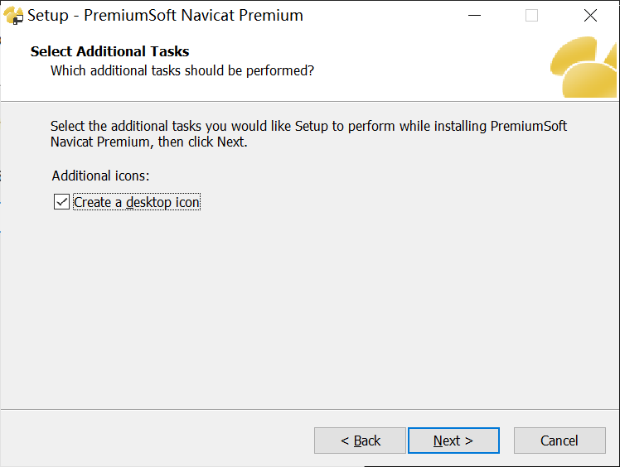Proceed by clicking Next
The image size is (620, 467).
click(x=453, y=441)
